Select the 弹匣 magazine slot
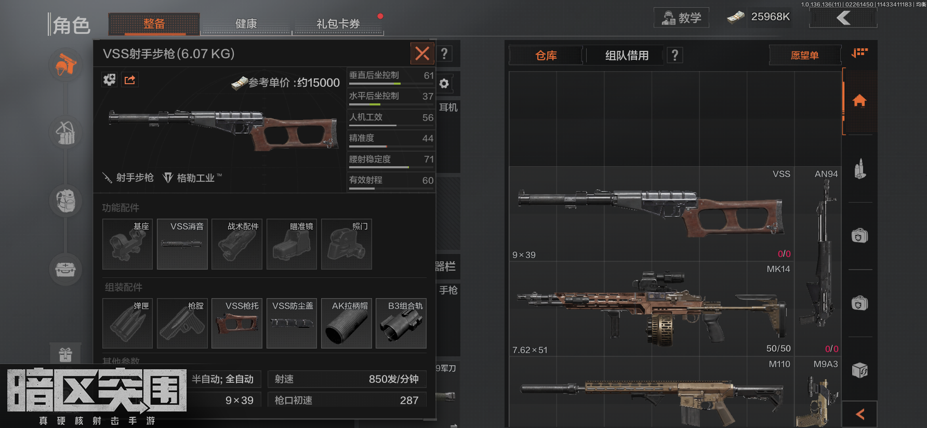Image resolution: width=927 pixels, height=428 pixels. (x=127, y=323)
